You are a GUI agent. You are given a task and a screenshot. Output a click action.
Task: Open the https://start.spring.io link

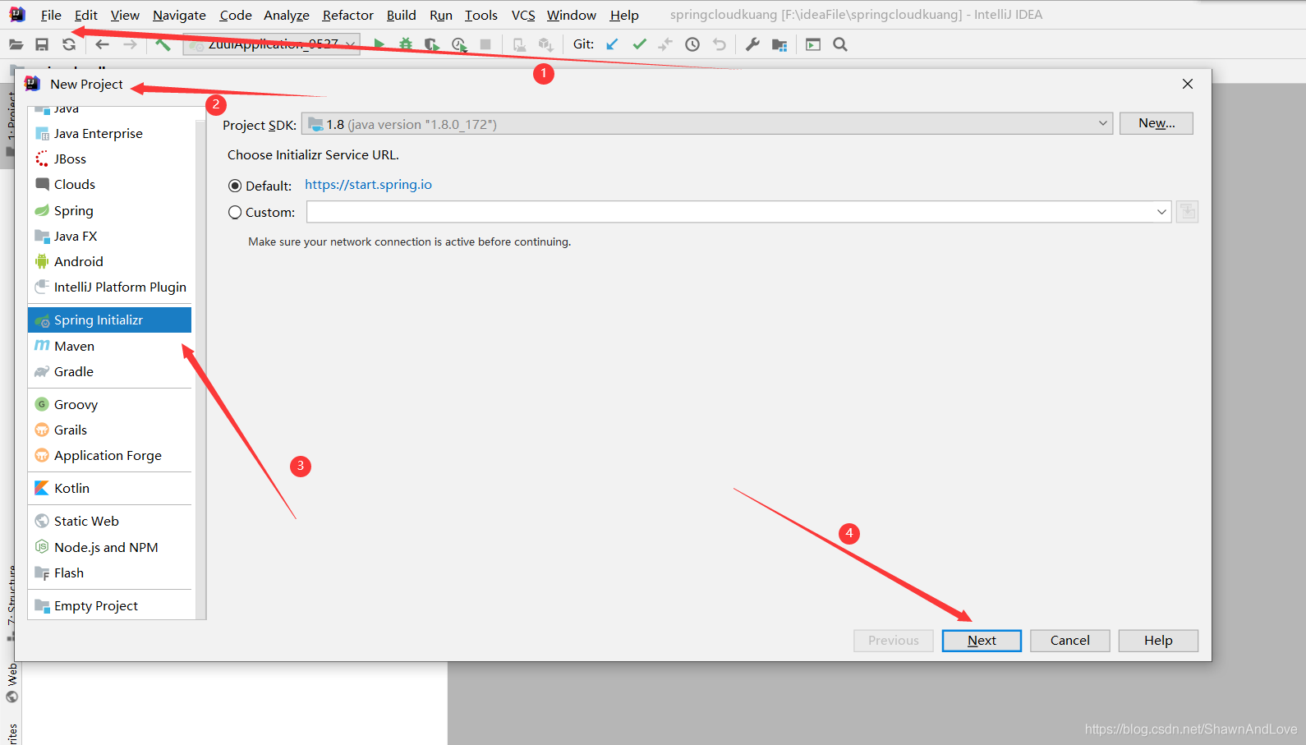(368, 185)
